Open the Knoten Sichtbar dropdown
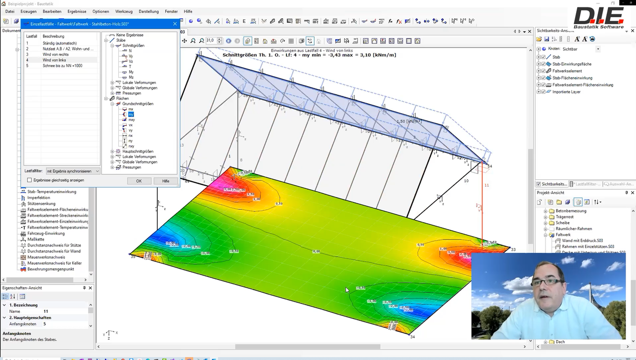Screen dimensions: 636x360 [x=597, y=49]
